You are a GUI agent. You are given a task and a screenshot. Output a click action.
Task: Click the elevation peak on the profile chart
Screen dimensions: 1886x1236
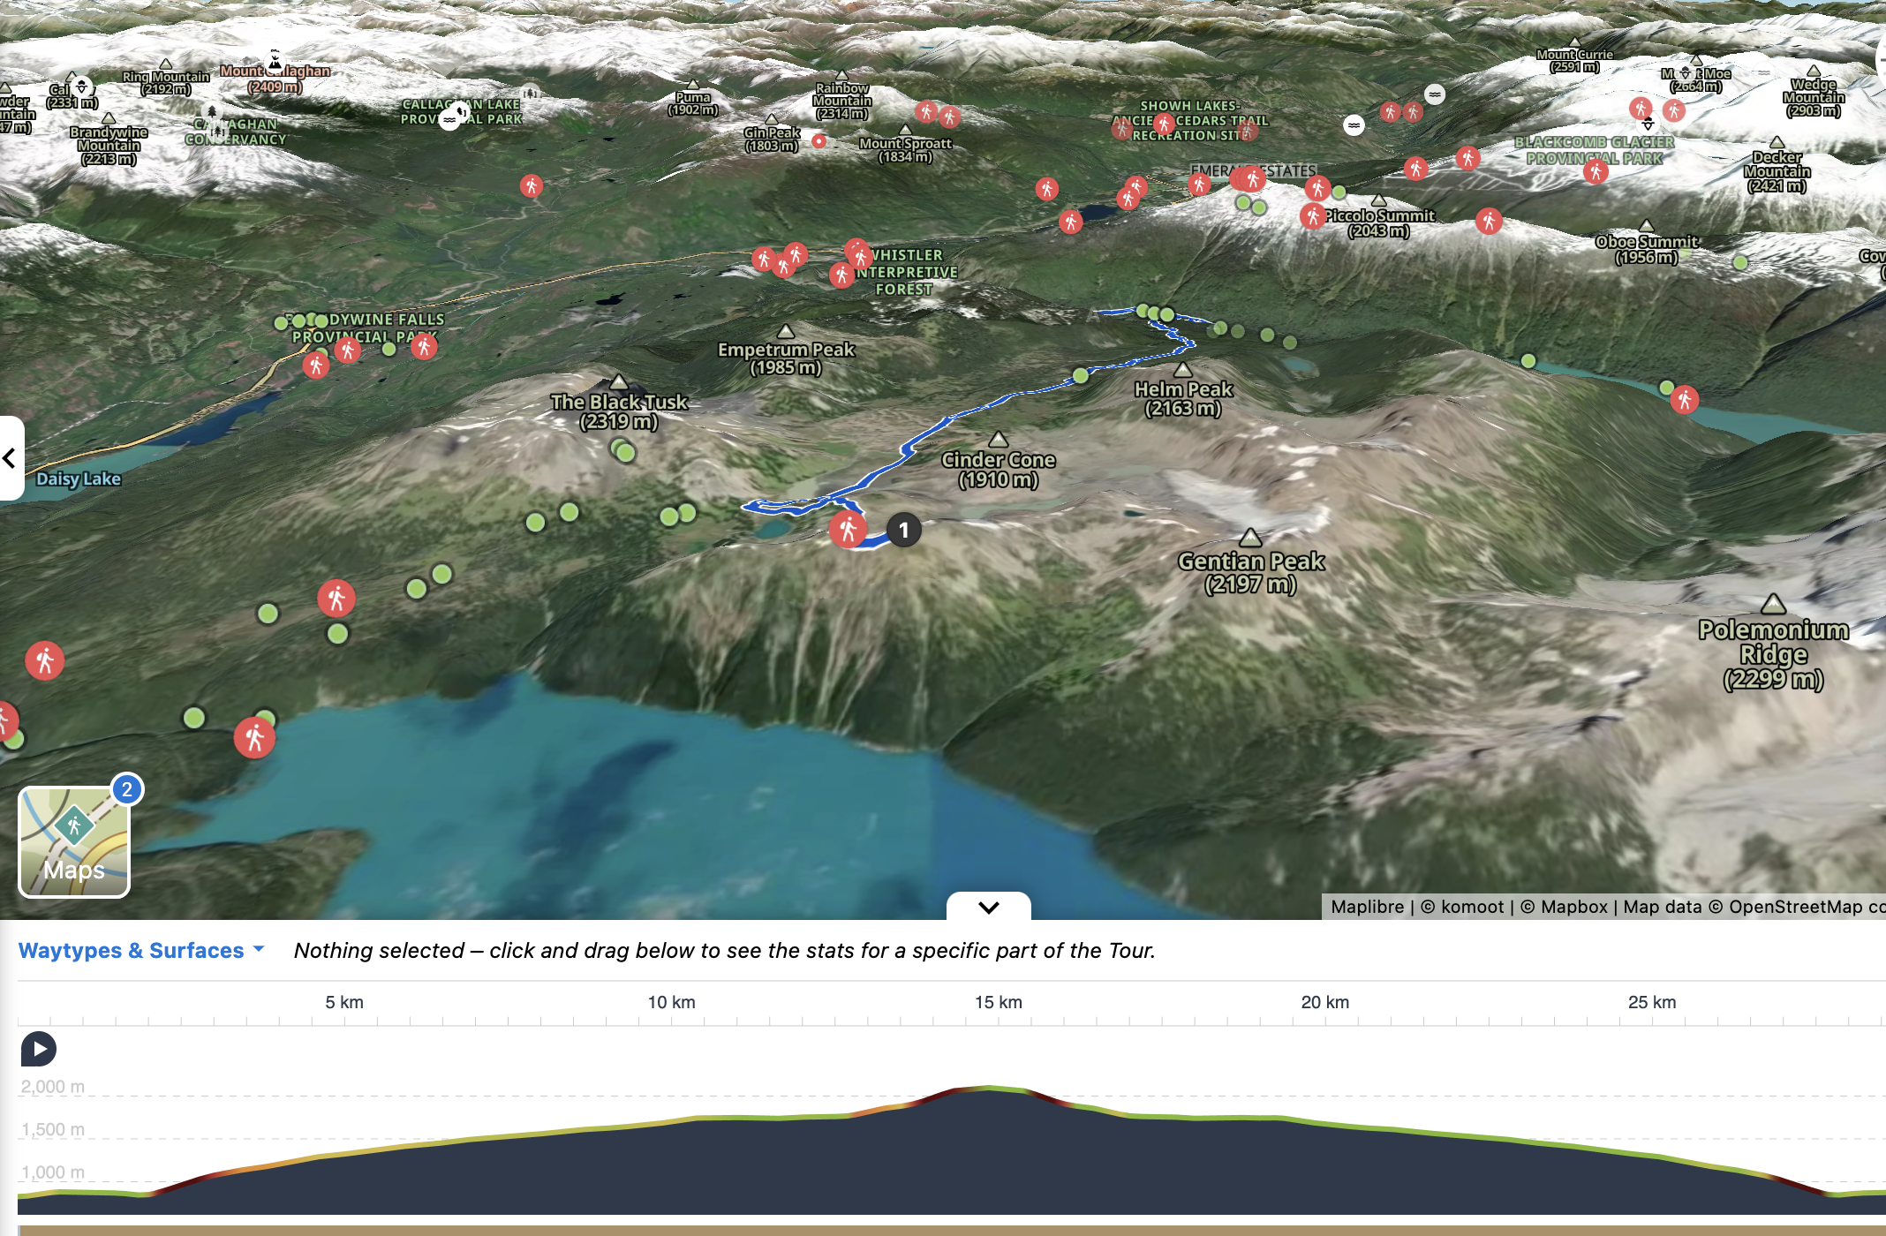[x=989, y=1089]
